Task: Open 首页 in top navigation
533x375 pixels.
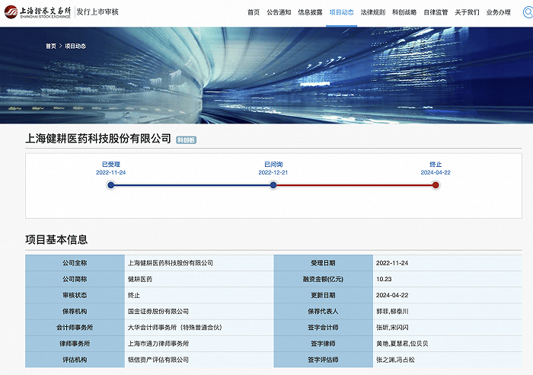Action: (254, 12)
